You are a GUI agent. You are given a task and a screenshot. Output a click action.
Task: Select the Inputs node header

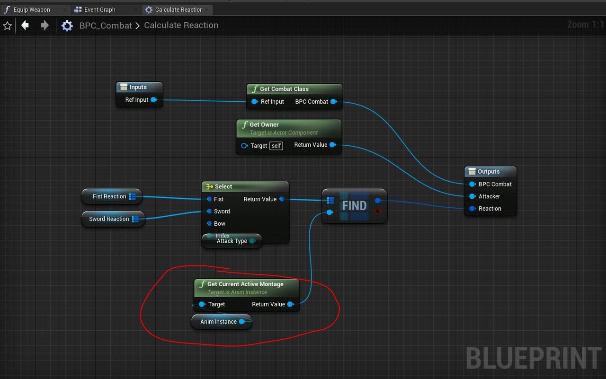(x=139, y=87)
